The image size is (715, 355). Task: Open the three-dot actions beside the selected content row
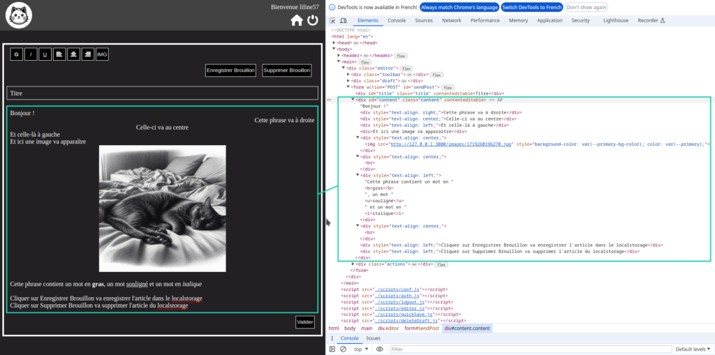click(330, 99)
